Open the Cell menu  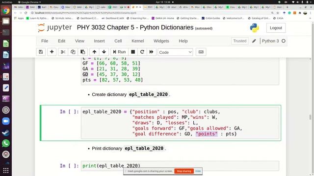click(x=118, y=41)
